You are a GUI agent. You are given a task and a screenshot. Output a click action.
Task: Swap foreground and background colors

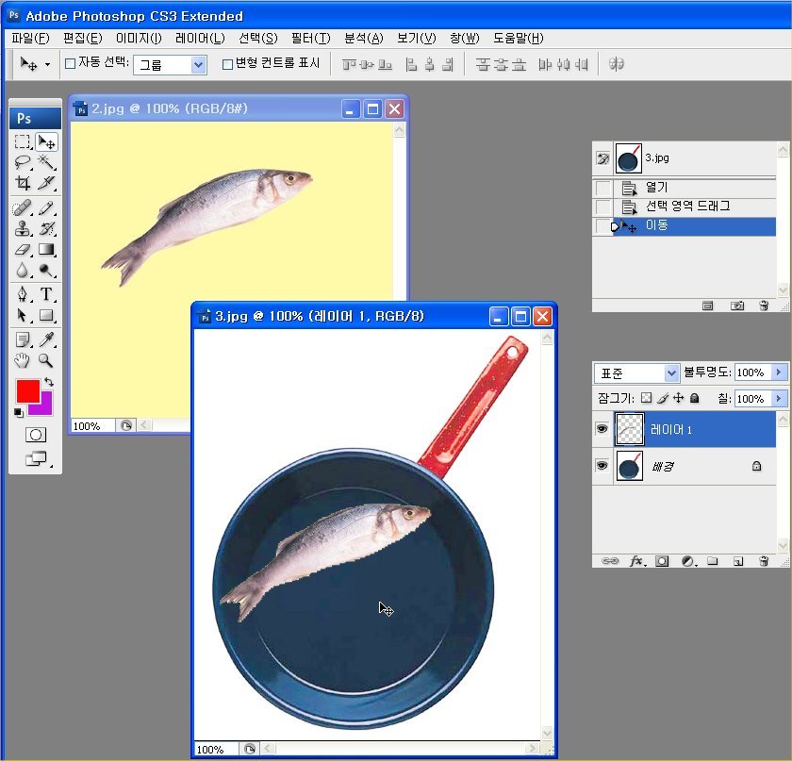49,382
